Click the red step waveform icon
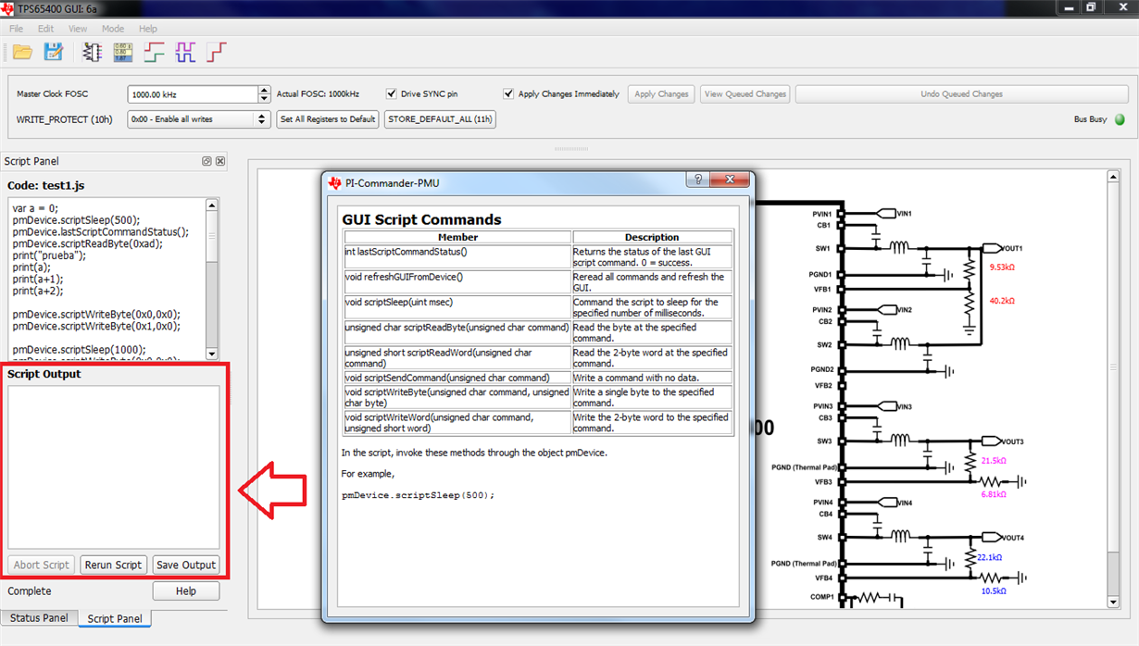The height and width of the screenshot is (646, 1139). coord(216,53)
